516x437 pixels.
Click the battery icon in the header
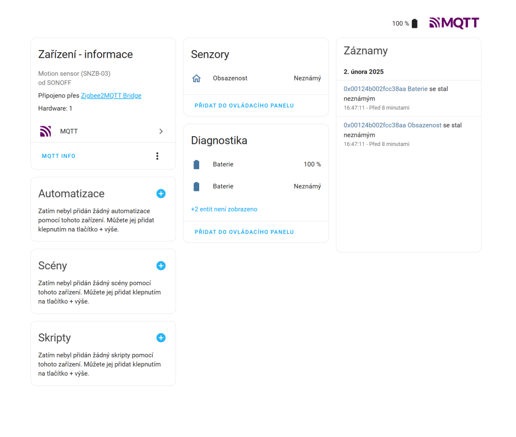coord(415,23)
